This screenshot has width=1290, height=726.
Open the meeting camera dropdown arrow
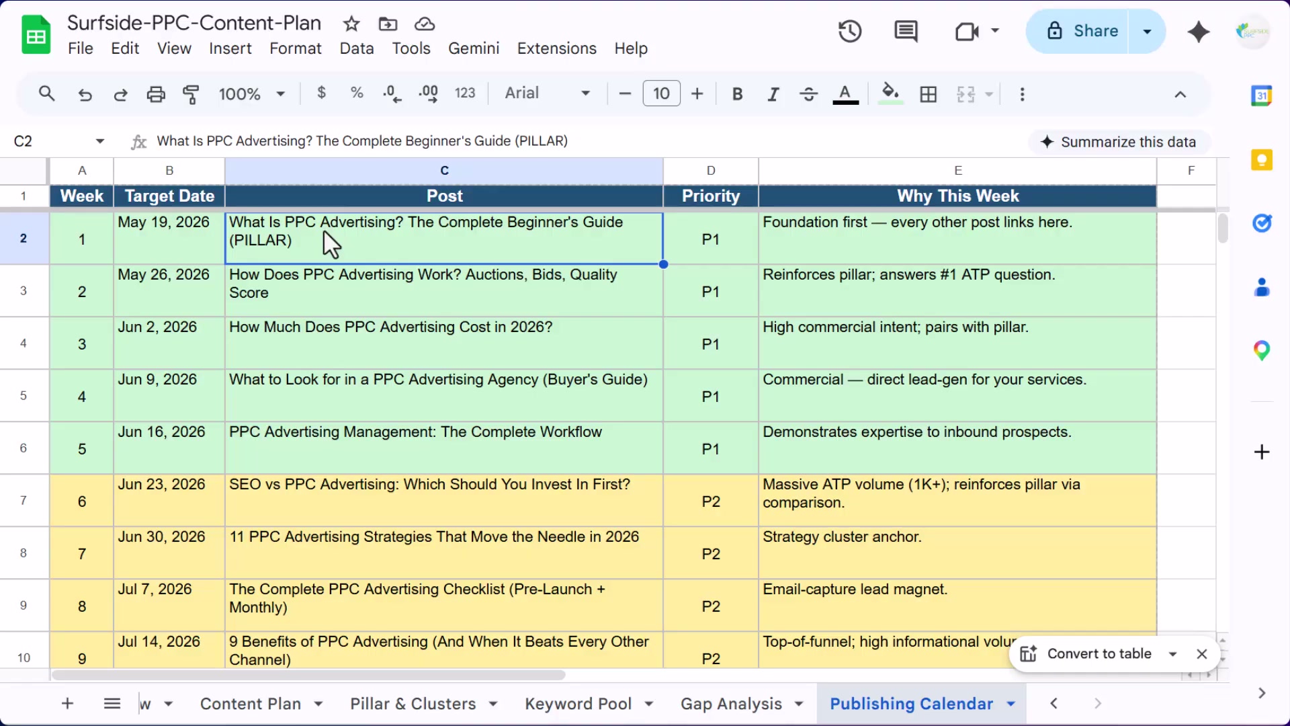point(995,30)
